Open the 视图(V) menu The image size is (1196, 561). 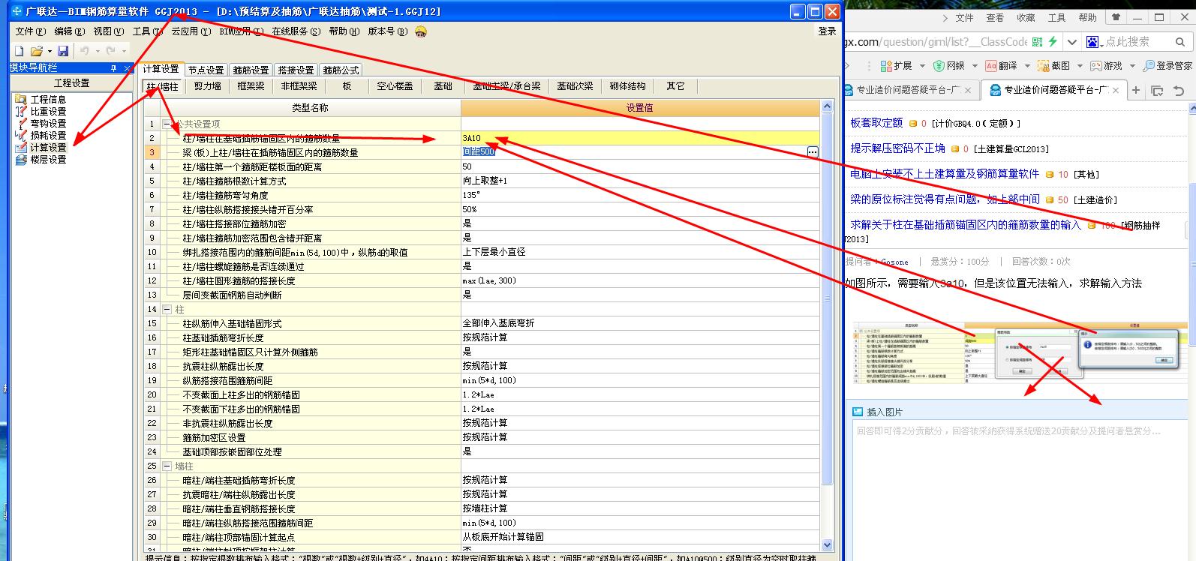(x=108, y=31)
